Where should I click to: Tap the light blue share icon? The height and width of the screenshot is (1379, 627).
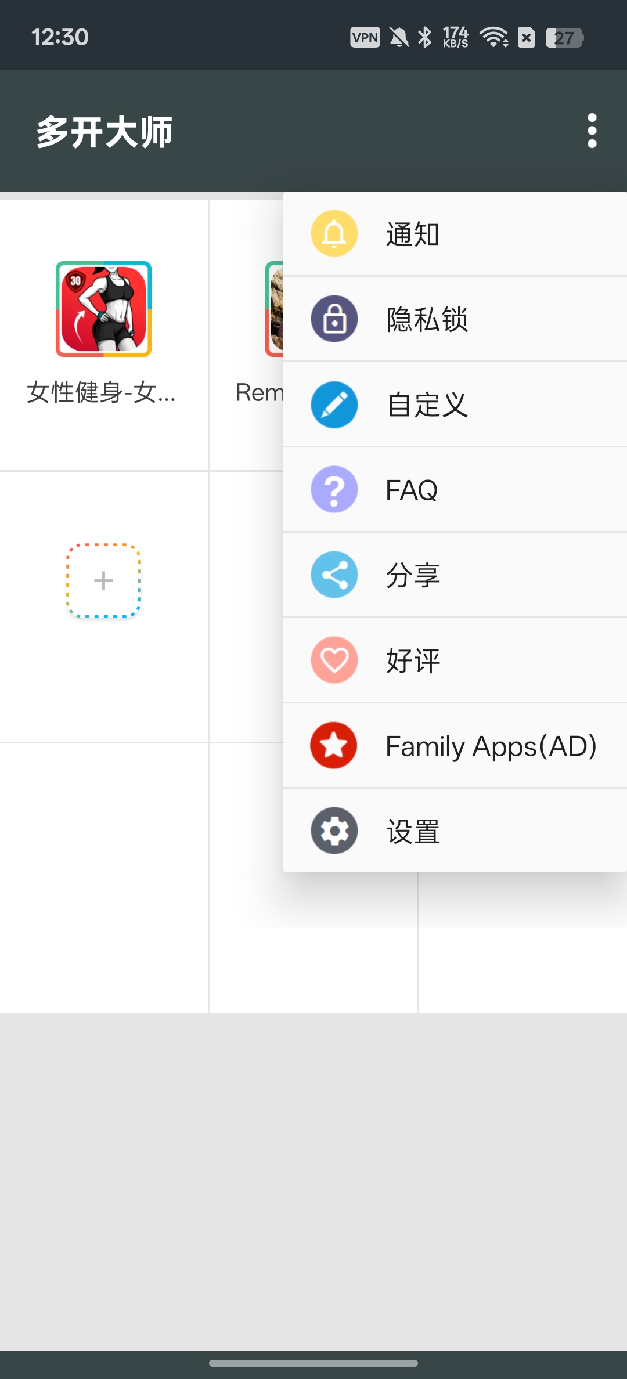(x=334, y=575)
